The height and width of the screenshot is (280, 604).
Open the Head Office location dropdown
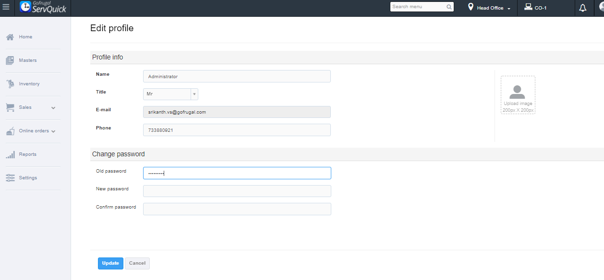[490, 8]
